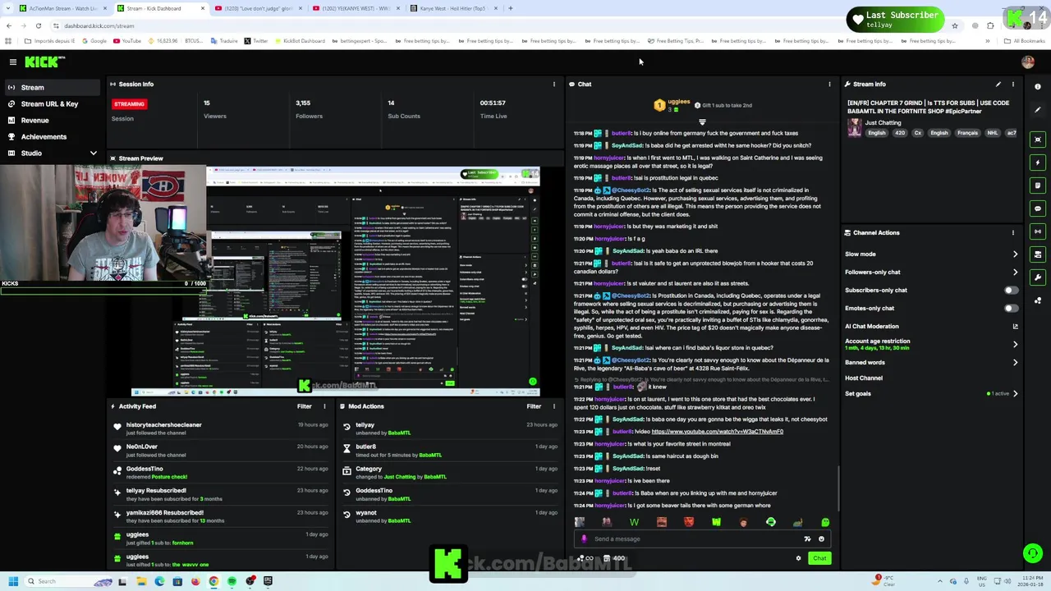Click the notes page icon in the right sidebar
The image size is (1051, 591).
[1038, 186]
